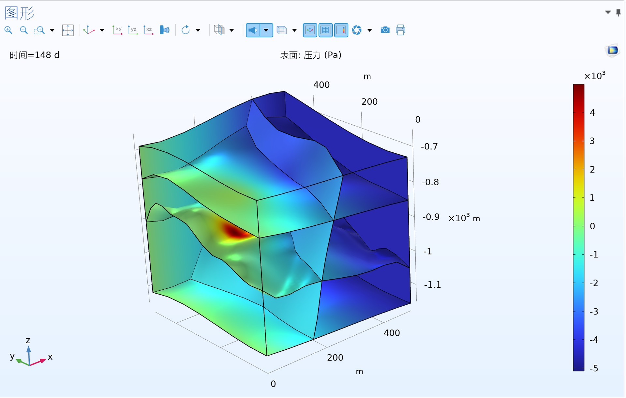Take a snapshot with the camera icon

[x=385, y=30]
